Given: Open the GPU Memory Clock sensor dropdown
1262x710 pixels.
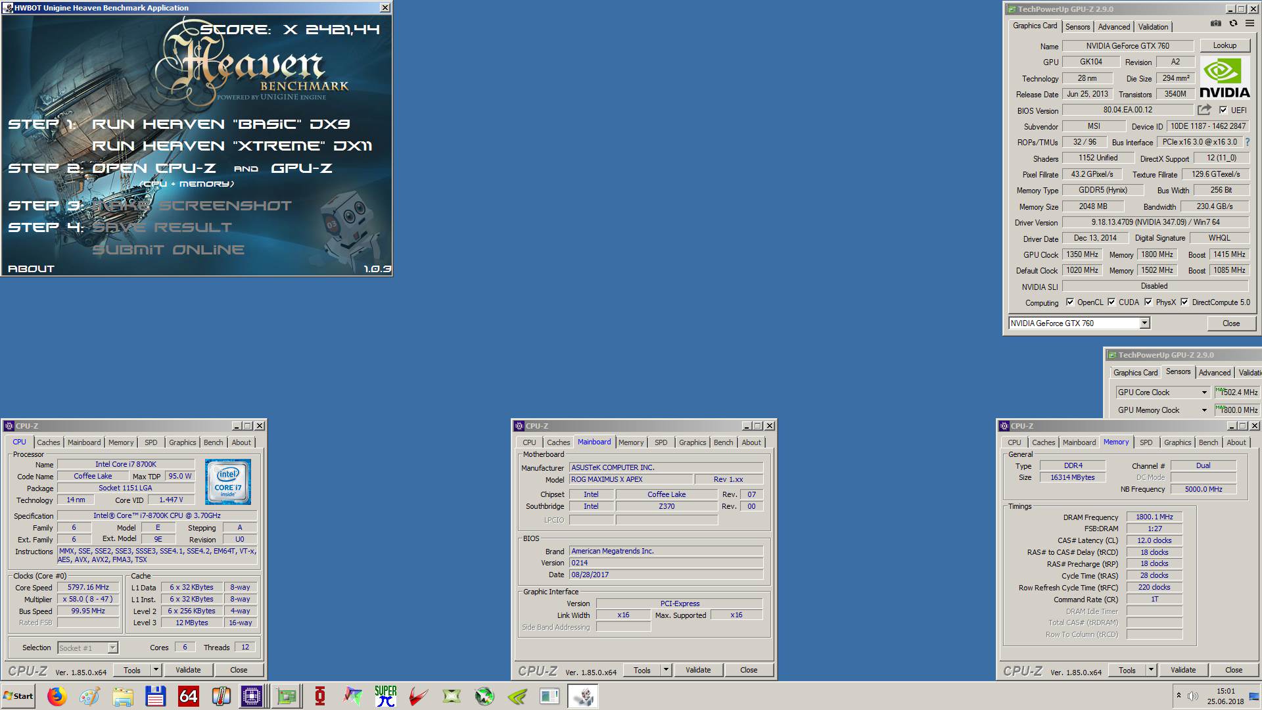Looking at the screenshot, I should click(1204, 410).
